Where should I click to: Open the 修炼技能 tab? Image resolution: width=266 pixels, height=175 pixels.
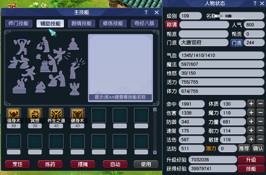click(113, 23)
